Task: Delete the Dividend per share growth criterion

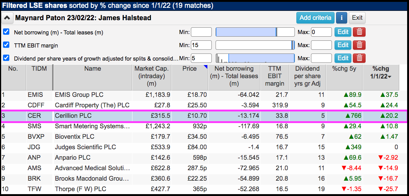Action: click(x=359, y=58)
